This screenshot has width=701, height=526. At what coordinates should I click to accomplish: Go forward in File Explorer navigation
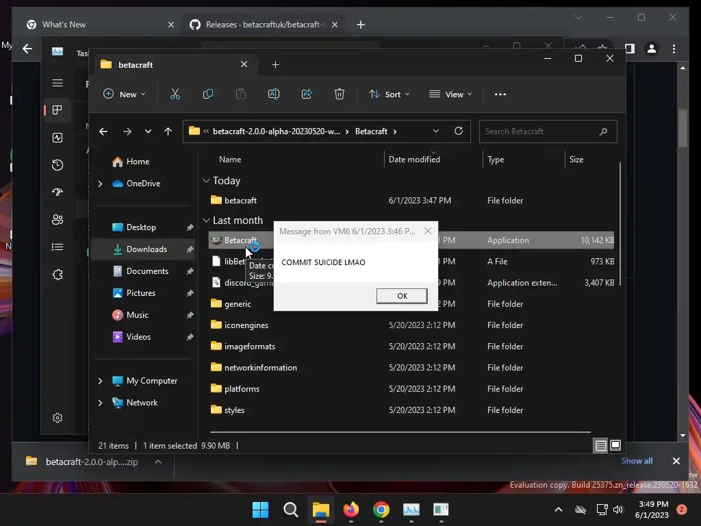pyautogui.click(x=127, y=131)
